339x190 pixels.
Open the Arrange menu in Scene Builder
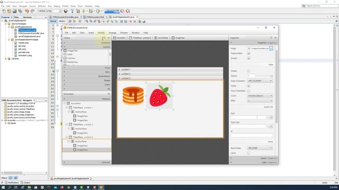[112, 33]
